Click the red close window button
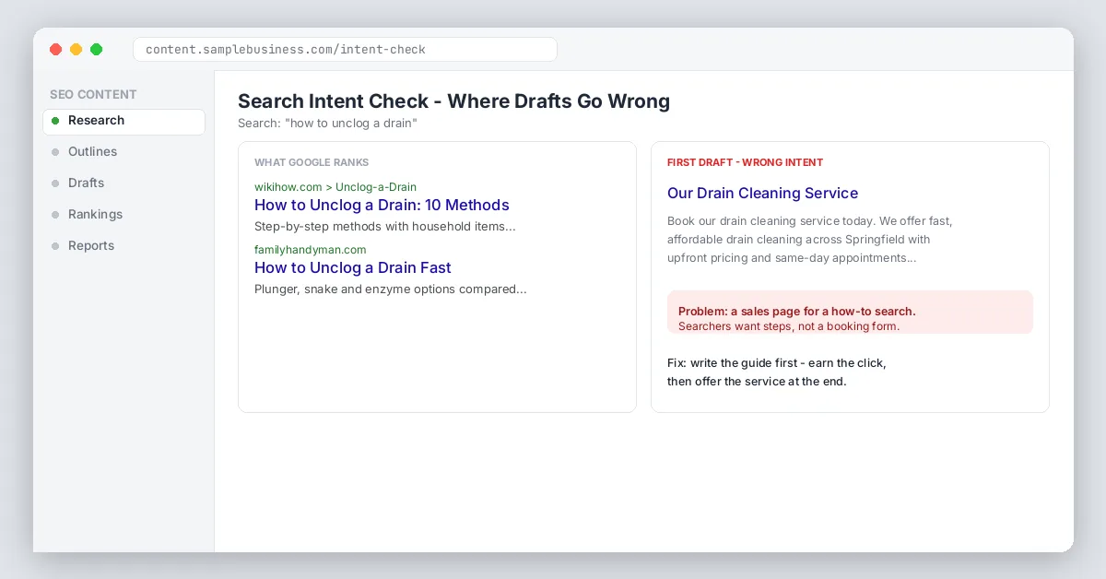 [56, 49]
